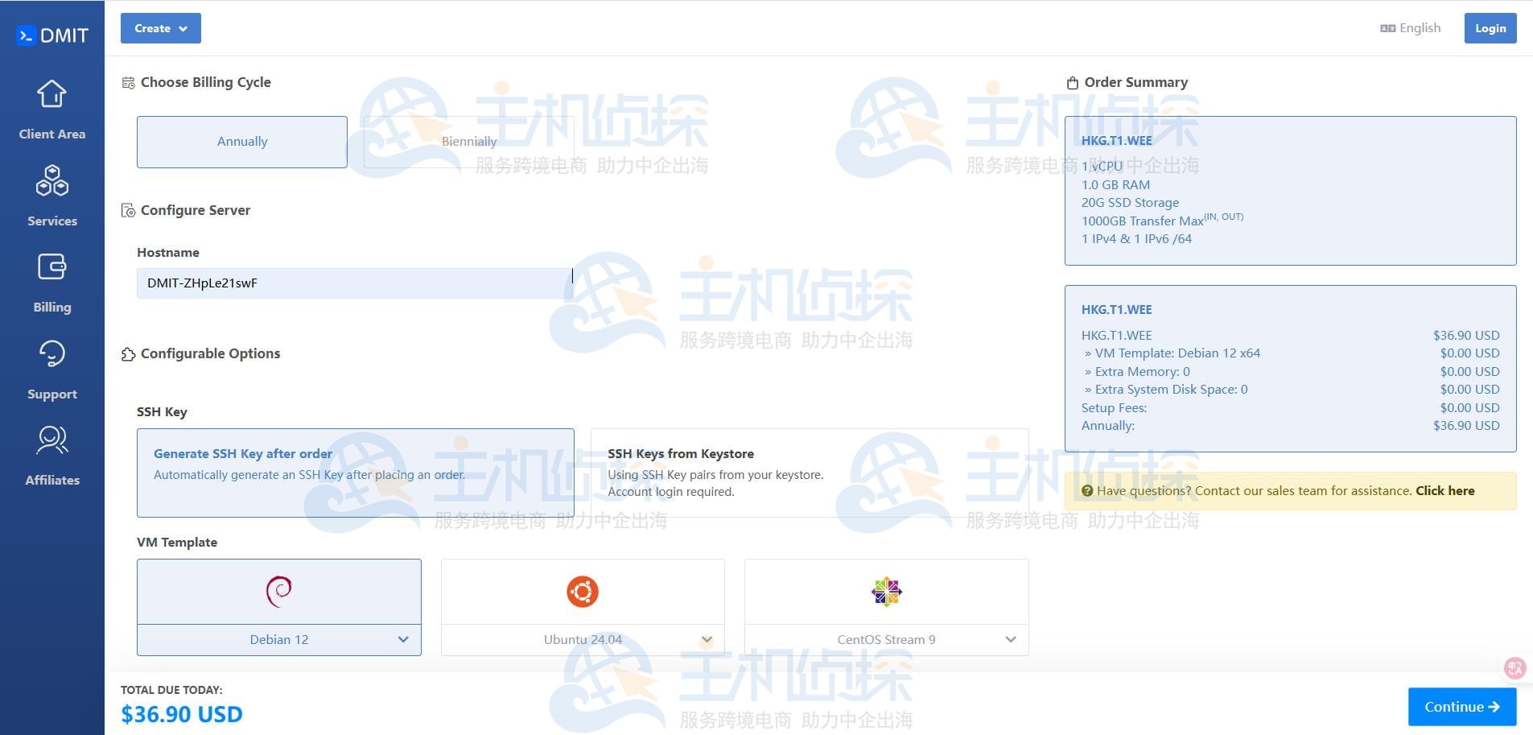
Task: Open the English language selector
Action: pyautogui.click(x=1410, y=27)
